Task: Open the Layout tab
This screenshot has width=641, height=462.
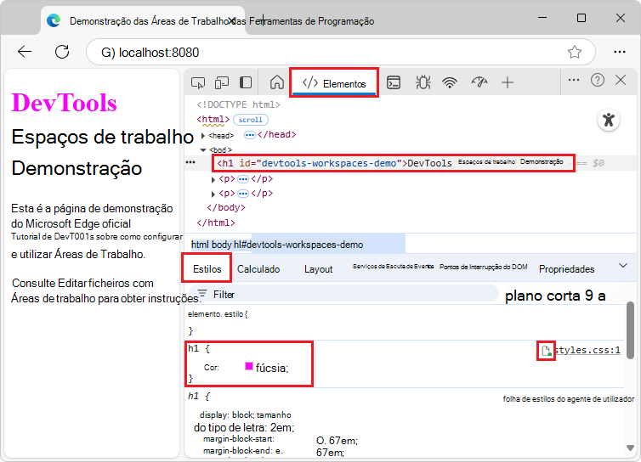Action: point(318,269)
